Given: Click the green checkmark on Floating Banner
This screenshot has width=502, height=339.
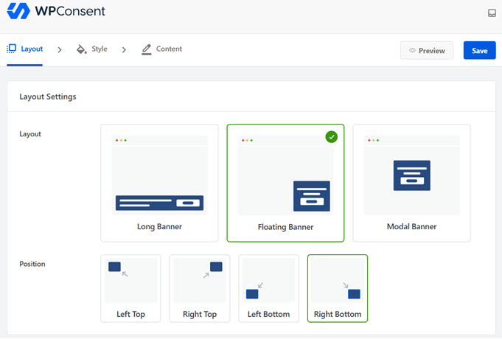Looking at the screenshot, I should point(332,136).
